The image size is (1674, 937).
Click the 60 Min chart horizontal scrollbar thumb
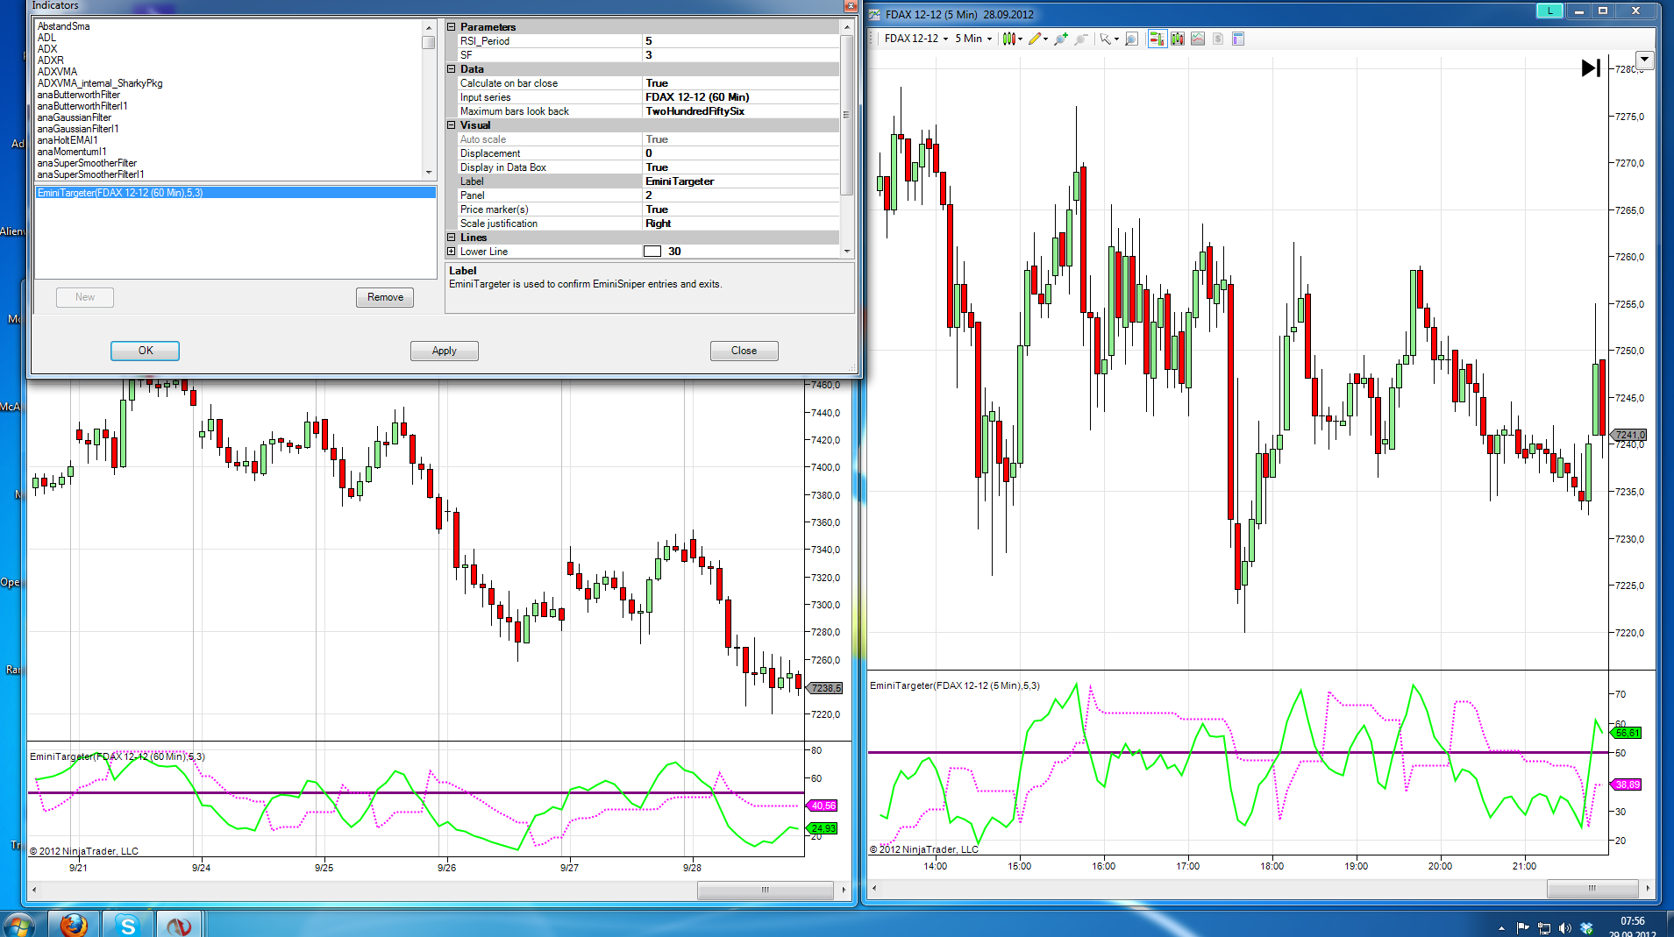[x=765, y=890]
